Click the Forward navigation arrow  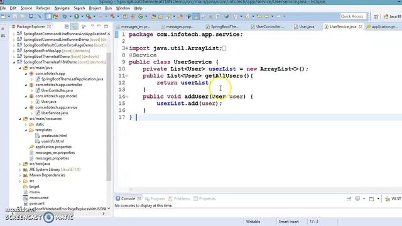point(278,16)
